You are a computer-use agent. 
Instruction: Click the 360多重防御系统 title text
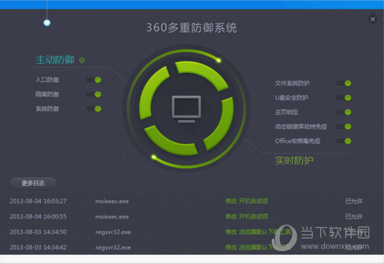(191, 27)
